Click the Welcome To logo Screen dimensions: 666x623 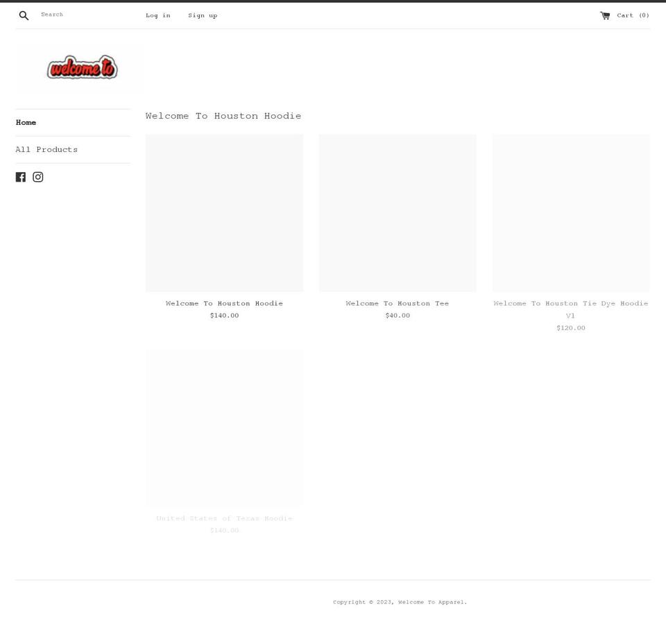82,67
